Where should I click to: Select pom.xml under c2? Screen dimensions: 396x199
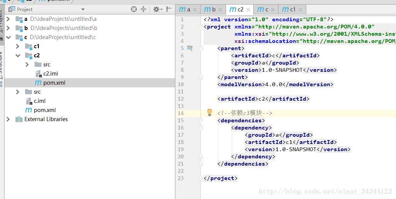pos(54,83)
